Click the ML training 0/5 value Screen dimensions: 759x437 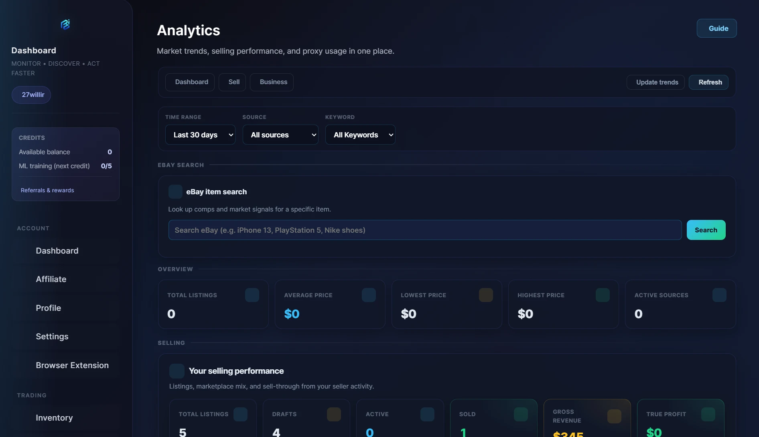[x=106, y=166]
